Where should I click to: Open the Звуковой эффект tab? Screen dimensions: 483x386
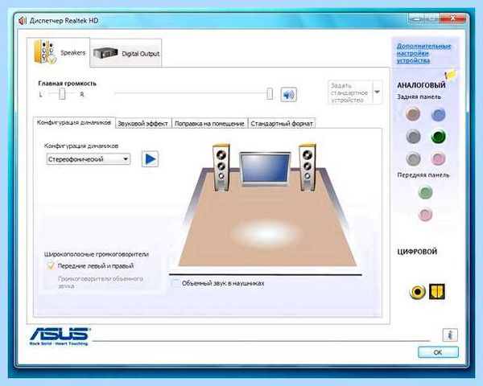point(143,123)
